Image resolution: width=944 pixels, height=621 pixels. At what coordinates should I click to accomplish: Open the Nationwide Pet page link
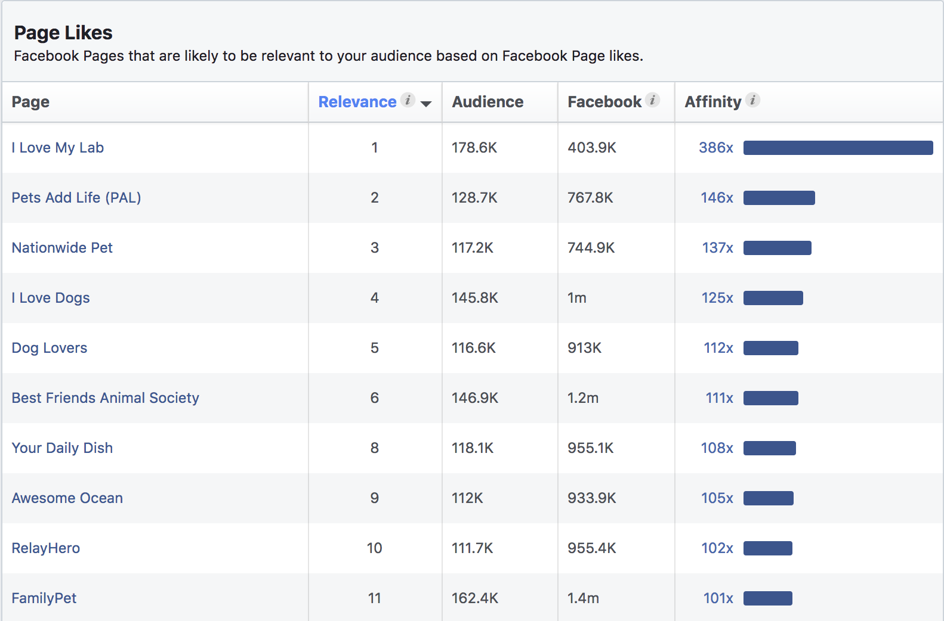[62, 248]
